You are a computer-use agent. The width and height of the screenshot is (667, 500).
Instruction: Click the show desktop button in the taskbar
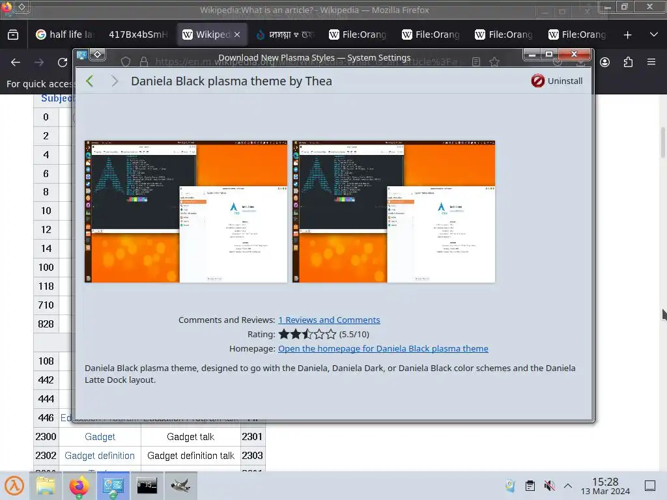(650, 486)
